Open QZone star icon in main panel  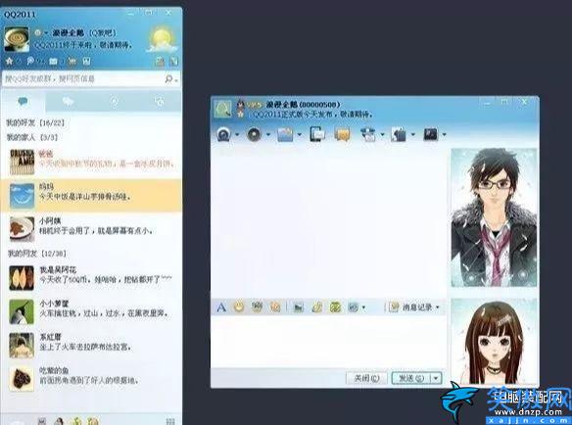click(9, 62)
